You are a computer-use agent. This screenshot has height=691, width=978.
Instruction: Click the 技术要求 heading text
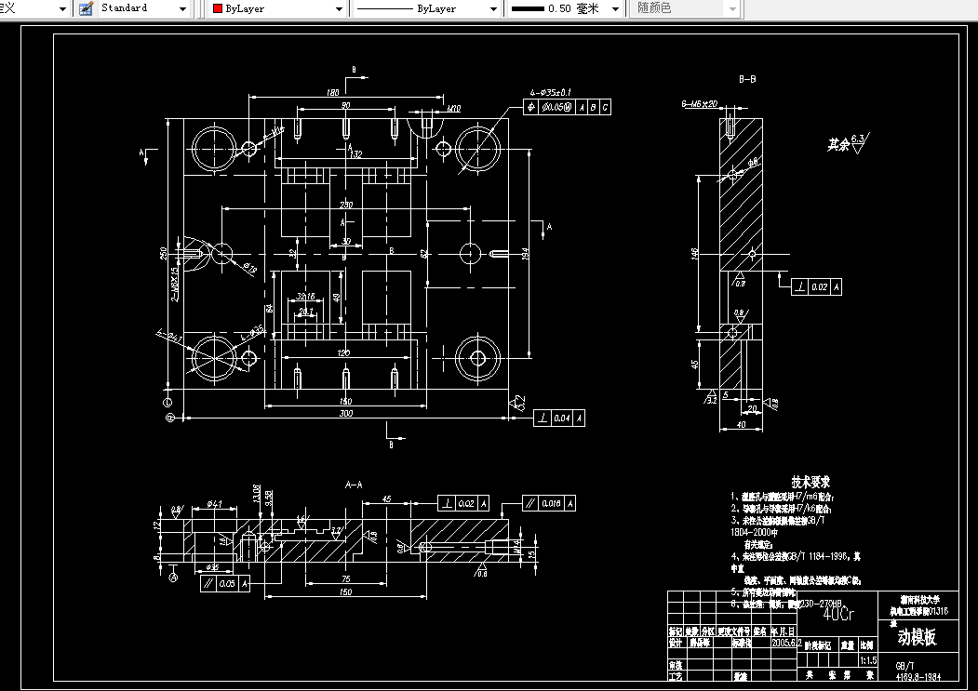click(811, 482)
